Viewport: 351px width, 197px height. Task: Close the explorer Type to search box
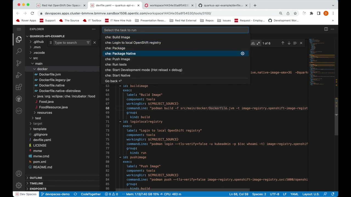tap(95, 43)
